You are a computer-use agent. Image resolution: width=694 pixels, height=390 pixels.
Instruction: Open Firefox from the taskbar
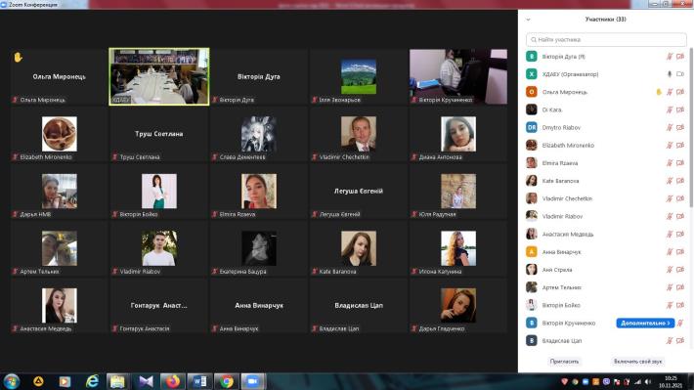pyautogui.click(x=173, y=381)
